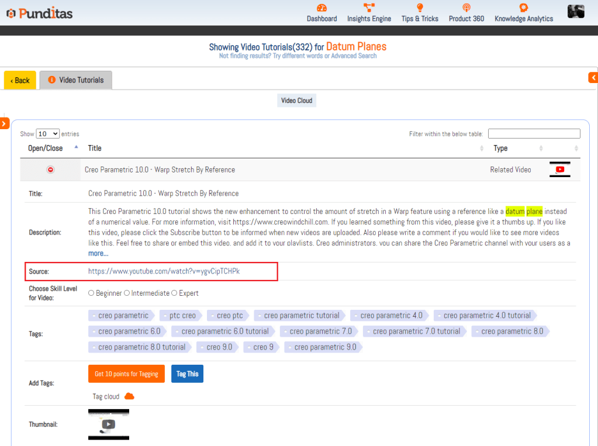
Task: Sort the table by the Title column
Action: click(94, 148)
